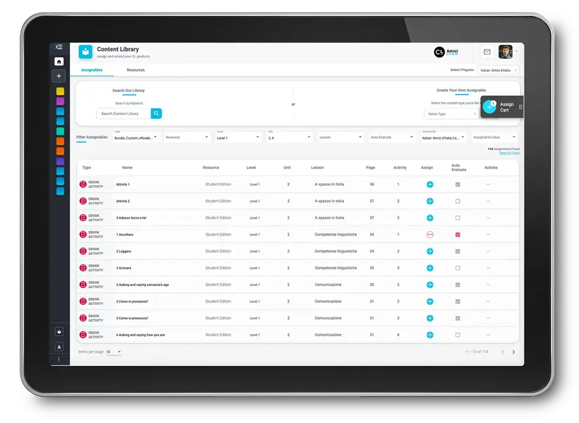The height and width of the screenshot is (423, 579).
Task: Click the Reset All Filters link
Action: coord(509,153)
